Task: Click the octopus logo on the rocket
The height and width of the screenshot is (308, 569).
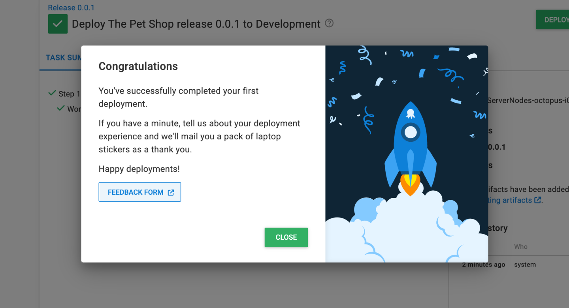Action: [411, 114]
